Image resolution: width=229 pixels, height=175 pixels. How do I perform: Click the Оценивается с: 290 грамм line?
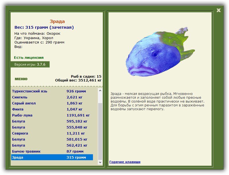tap(39, 42)
